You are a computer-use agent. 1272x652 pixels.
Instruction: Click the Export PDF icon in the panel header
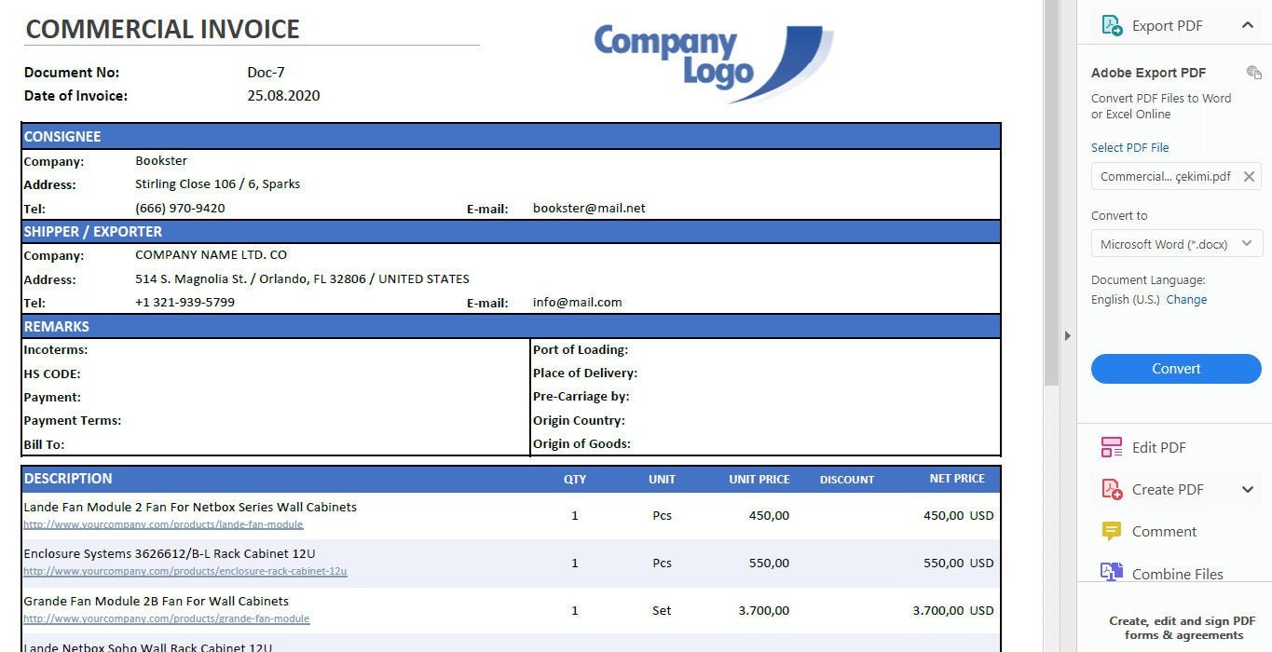[1113, 25]
